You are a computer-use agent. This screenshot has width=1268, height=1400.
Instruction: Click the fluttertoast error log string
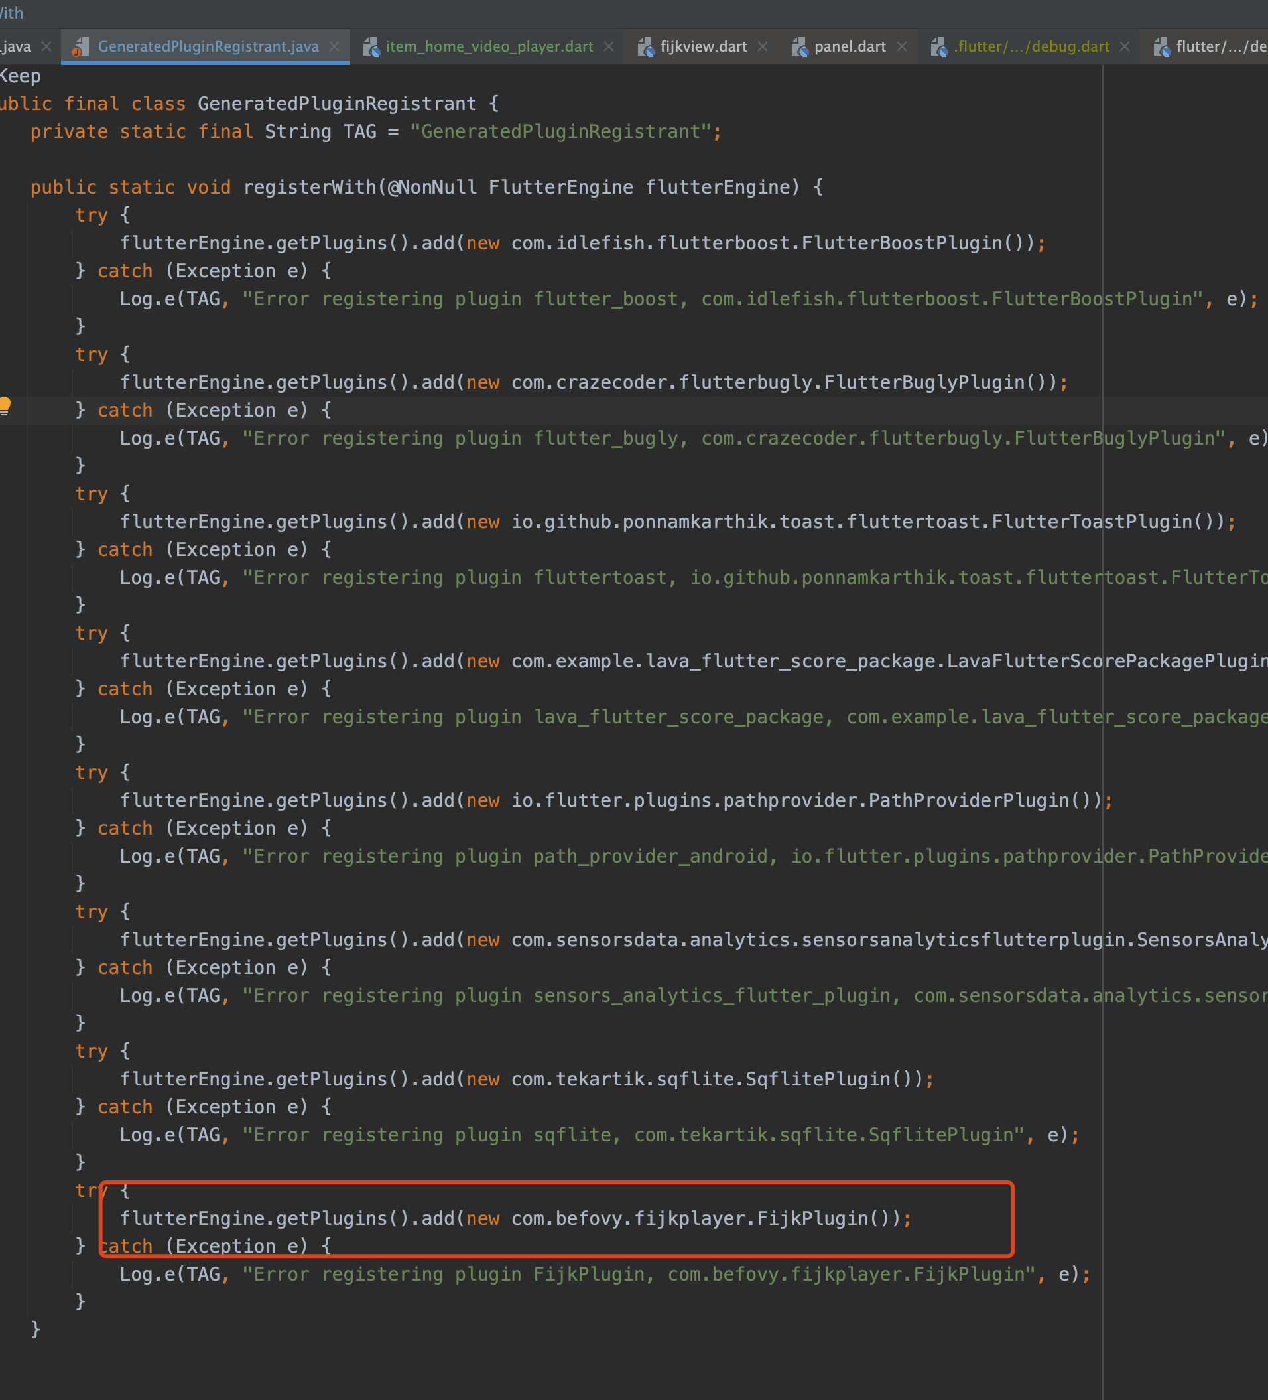coord(755,578)
